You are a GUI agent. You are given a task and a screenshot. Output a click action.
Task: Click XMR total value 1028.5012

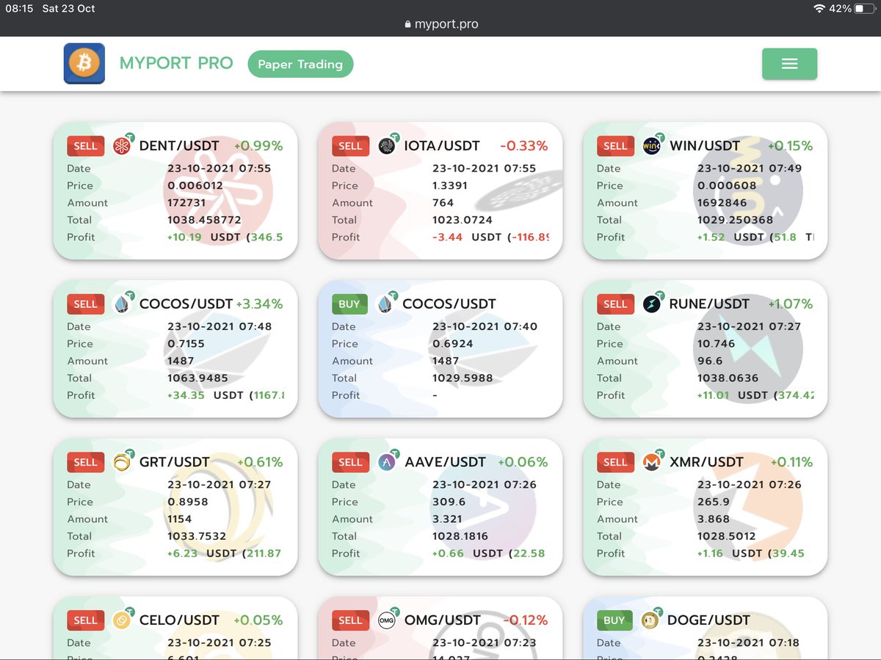[x=727, y=536]
